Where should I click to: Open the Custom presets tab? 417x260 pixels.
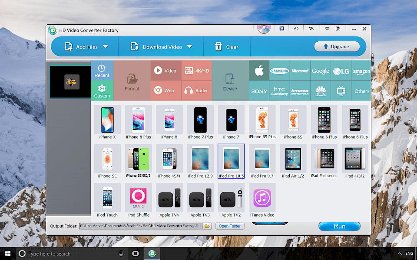[102, 91]
